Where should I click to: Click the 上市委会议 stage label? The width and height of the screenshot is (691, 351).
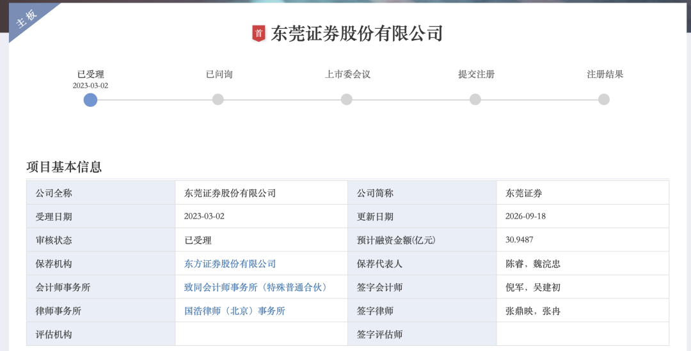[x=347, y=74]
